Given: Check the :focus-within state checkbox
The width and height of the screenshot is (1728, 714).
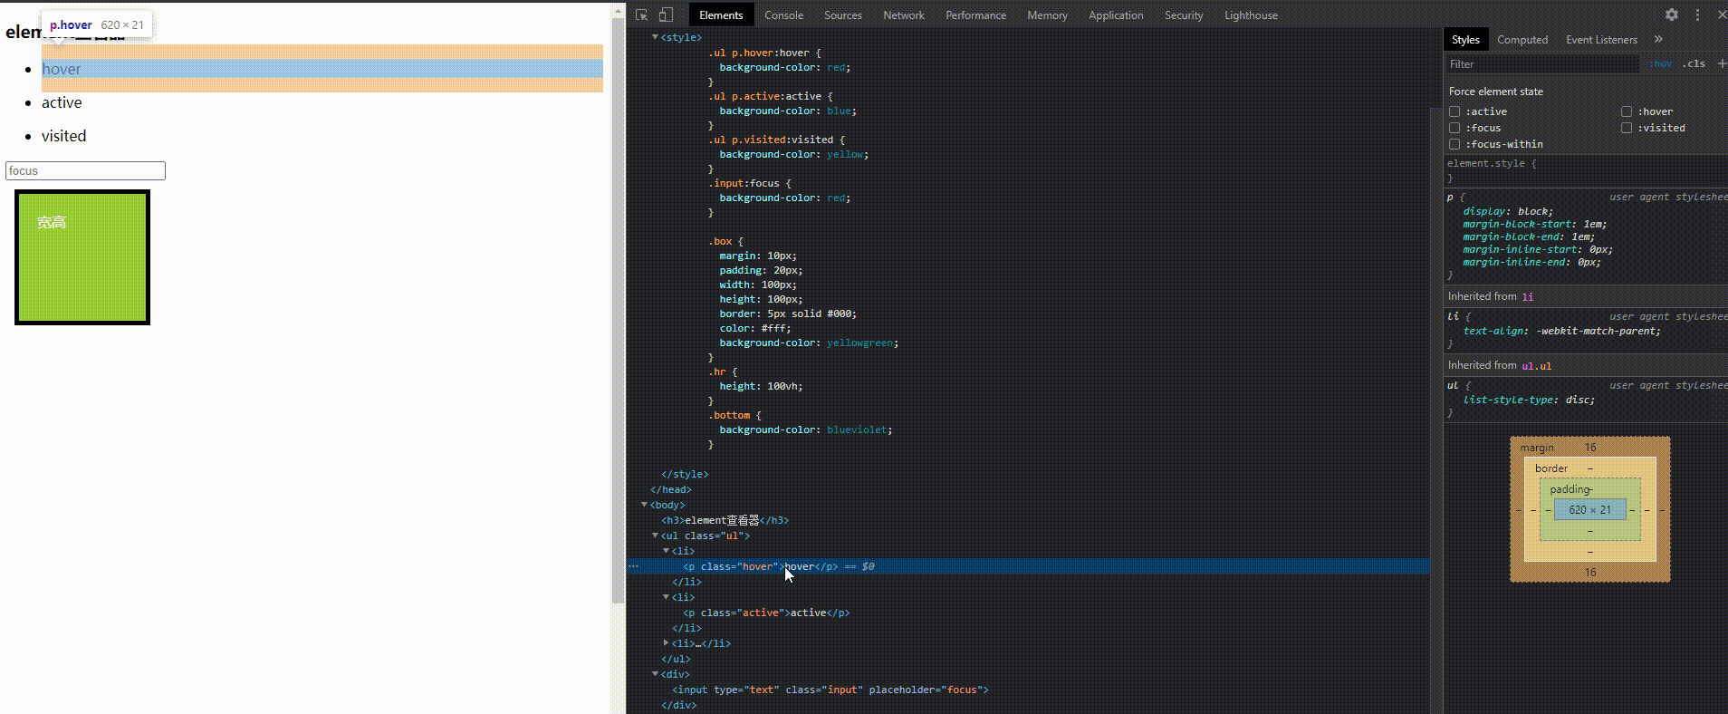Looking at the screenshot, I should click(1454, 144).
